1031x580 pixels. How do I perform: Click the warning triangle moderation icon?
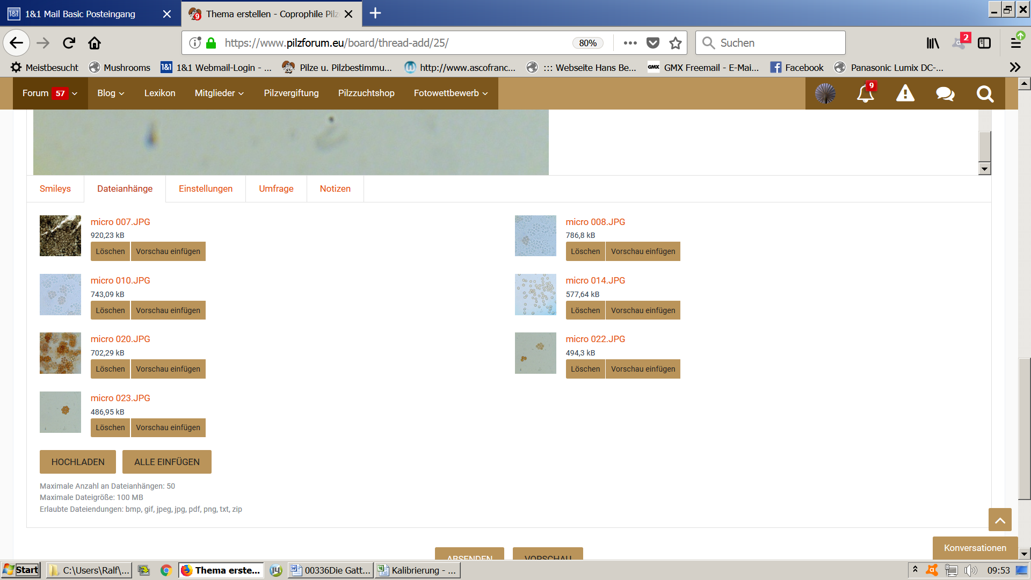pos(905,93)
